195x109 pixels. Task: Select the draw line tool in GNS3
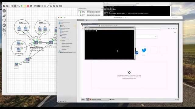coord(48,6)
